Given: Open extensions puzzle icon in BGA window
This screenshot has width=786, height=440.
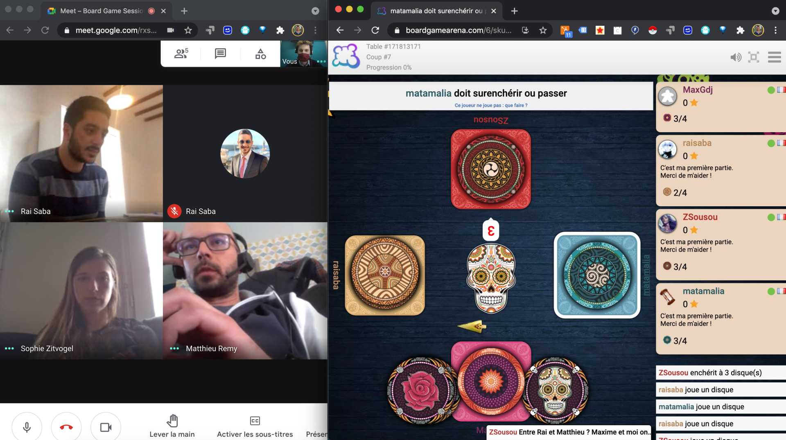Looking at the screenshot, I should tap(740, 30).
